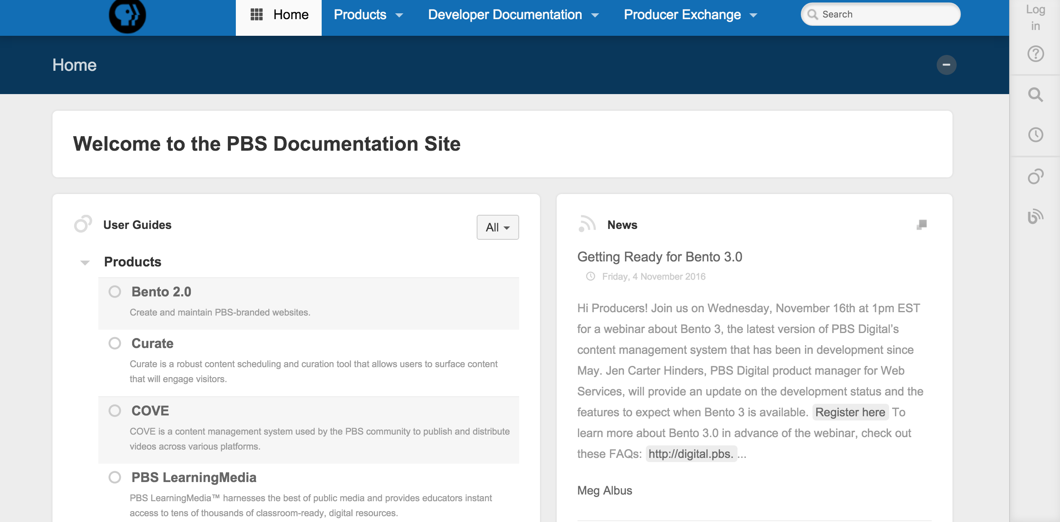Screen dimensions: 1060x522
Task: Click the Products section heading
Action: pyautogui.click(x=132, y=262)
